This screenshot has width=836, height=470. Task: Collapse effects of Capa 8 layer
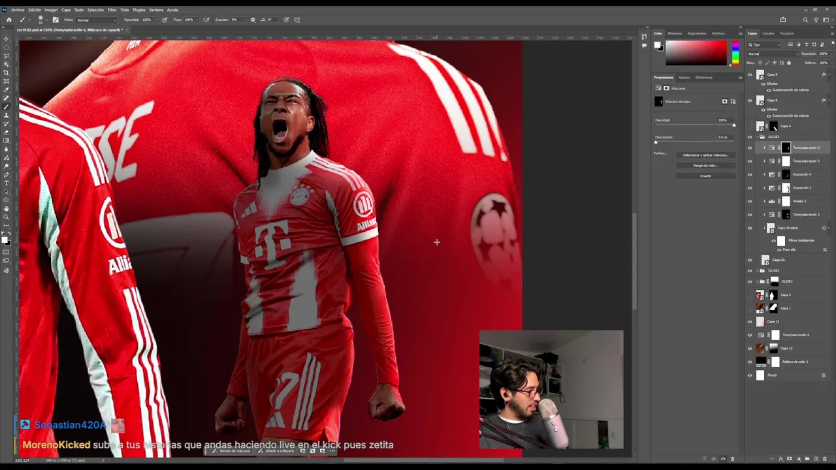tap(829, 101)
